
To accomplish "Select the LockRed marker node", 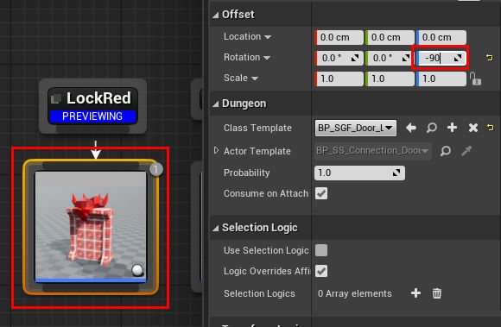I will coord(92,106).
